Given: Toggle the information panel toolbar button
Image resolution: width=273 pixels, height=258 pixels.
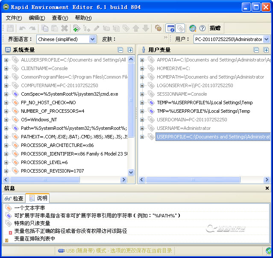Looking at the screenshot, I should click(170, 28).
